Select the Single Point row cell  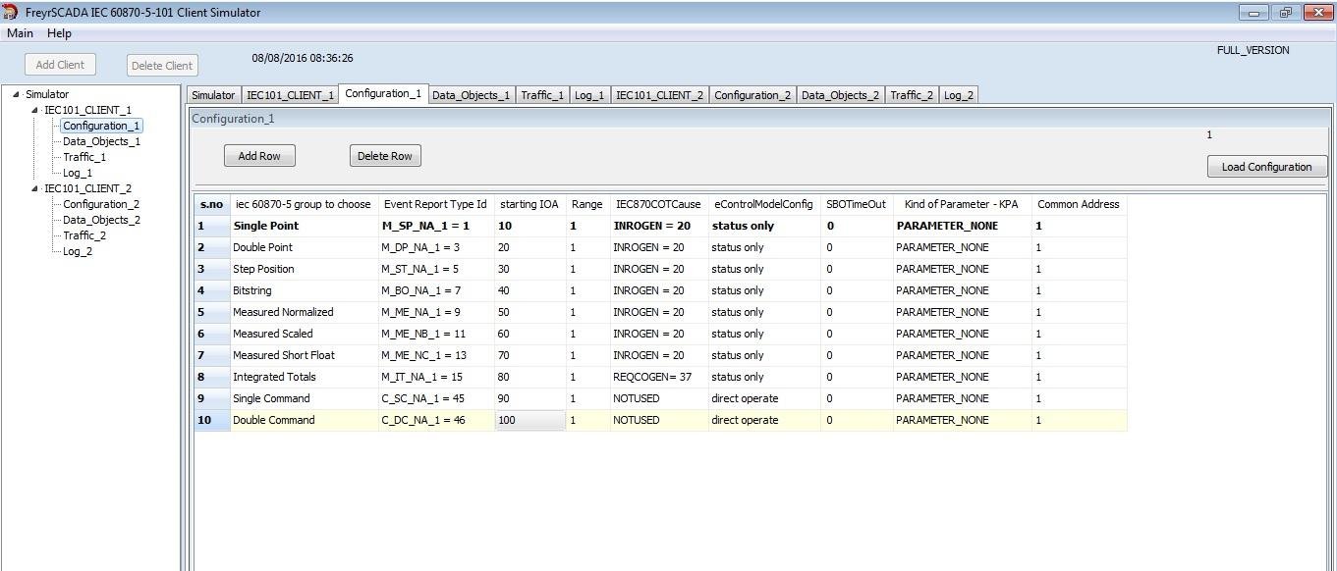[x=304, y=226]
